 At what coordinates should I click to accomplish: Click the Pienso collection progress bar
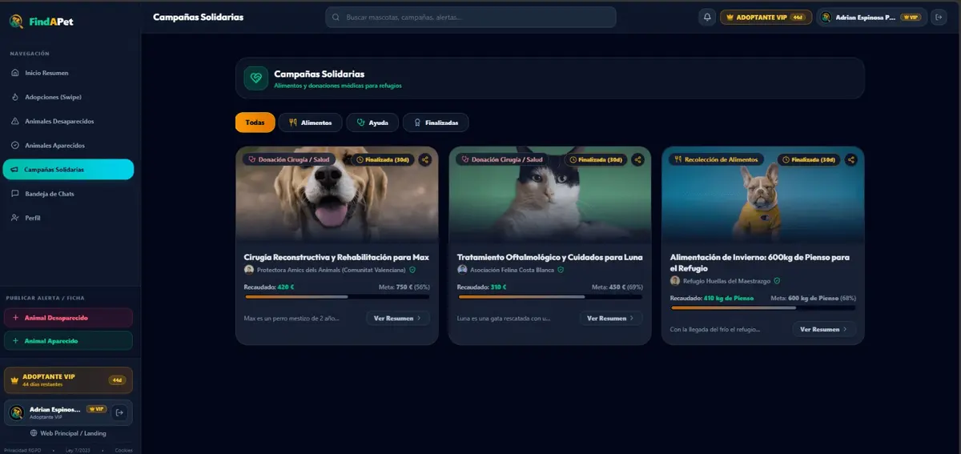[763, 308]
